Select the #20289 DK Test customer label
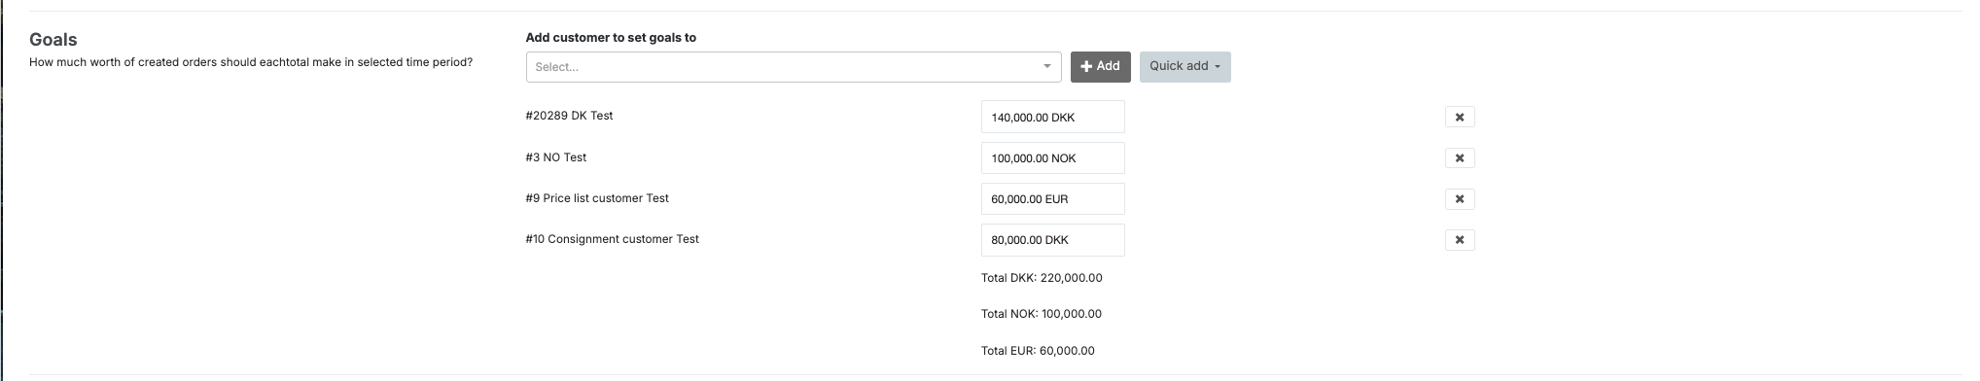Image resolution: width=1980 pixels, height=381 pixels. click(x=569, y=116)
